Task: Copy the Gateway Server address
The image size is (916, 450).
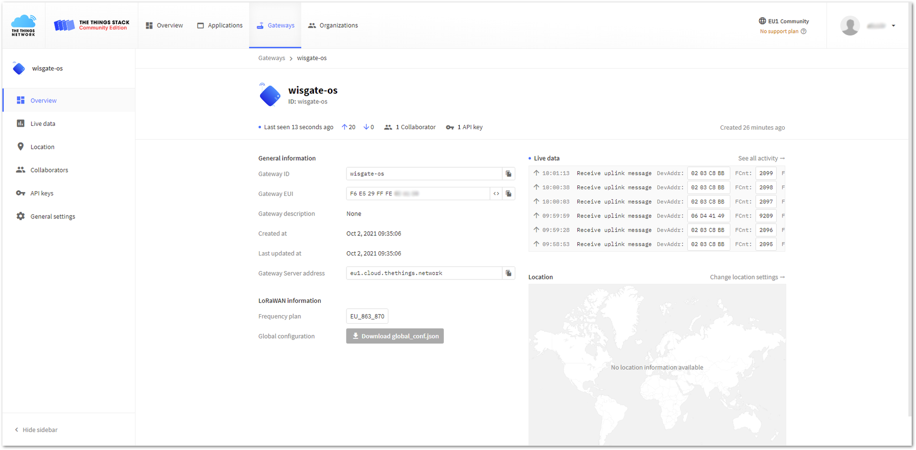Action: (509, 273)
